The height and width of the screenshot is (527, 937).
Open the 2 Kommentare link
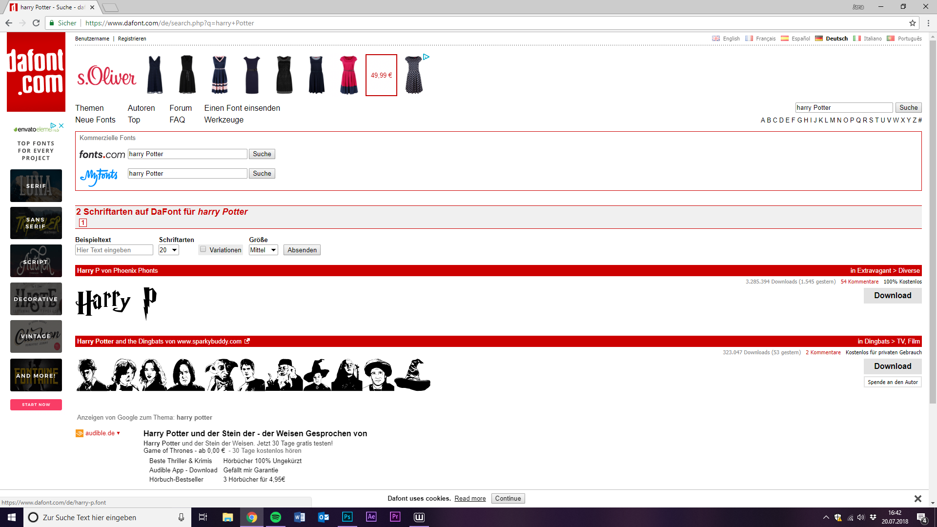point(823,352)
